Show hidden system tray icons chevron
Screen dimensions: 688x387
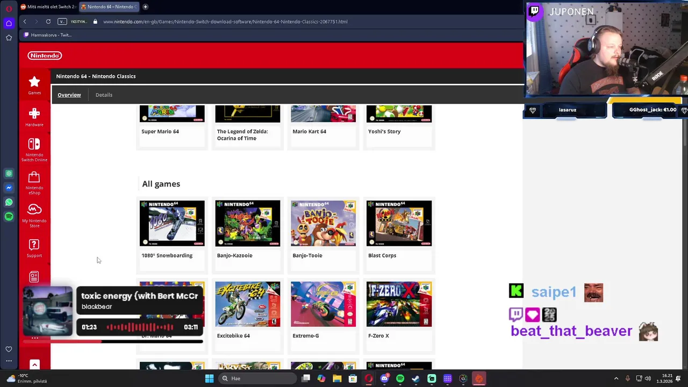point(616,378)
